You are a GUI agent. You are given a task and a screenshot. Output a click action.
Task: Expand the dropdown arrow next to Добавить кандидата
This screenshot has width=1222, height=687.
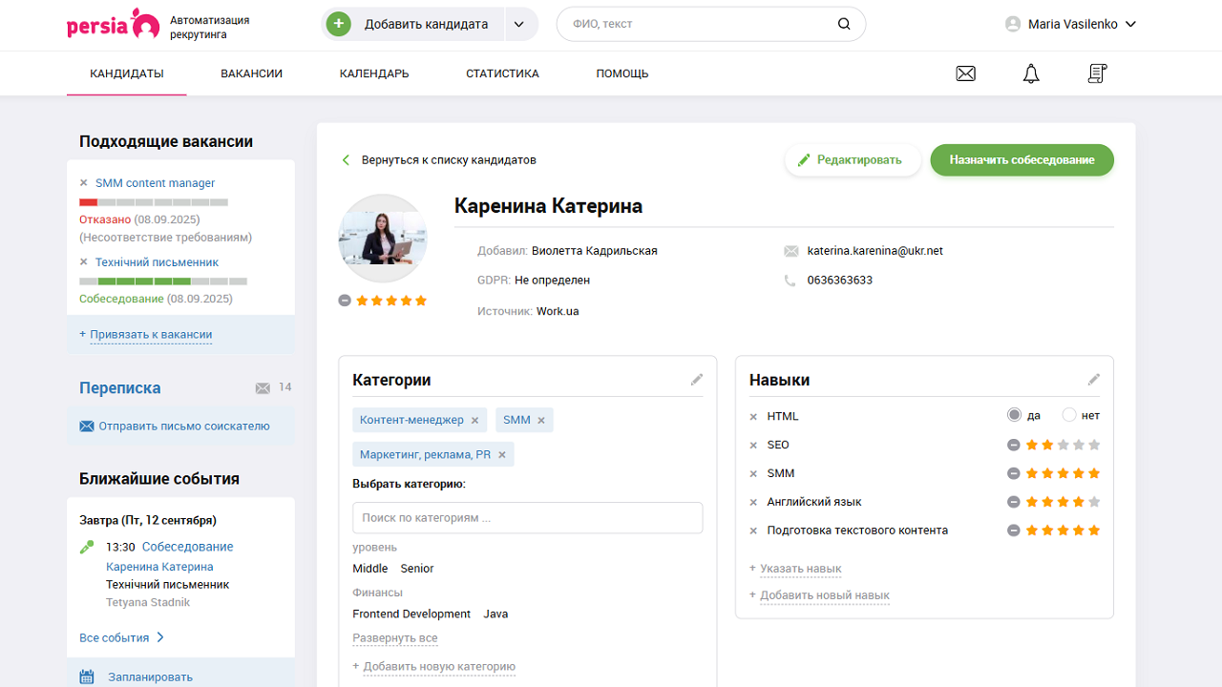coord(520,24)
